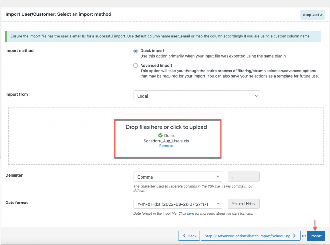This screenshot has height=245, width=330.
Task: Select the Quick import radio button
Action: click(136, 51)
